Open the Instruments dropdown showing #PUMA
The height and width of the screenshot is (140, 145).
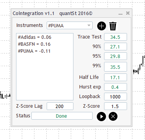[x=70, y=25]
